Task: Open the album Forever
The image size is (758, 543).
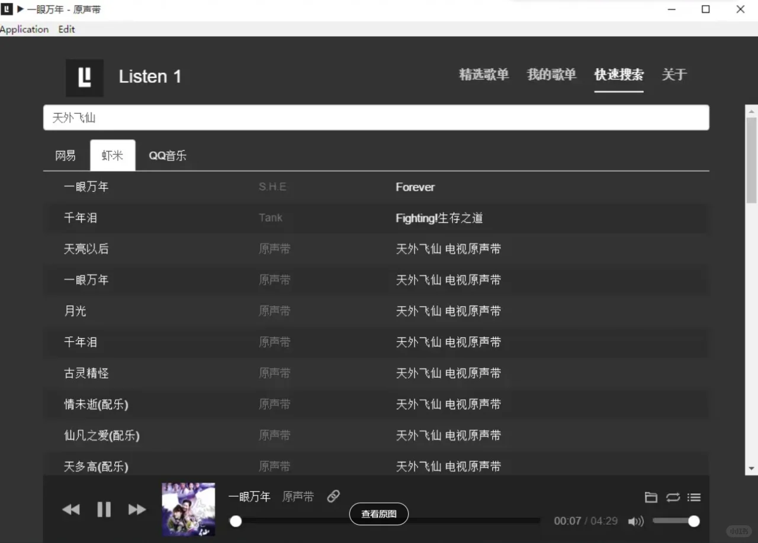Action: pos(415,187)
